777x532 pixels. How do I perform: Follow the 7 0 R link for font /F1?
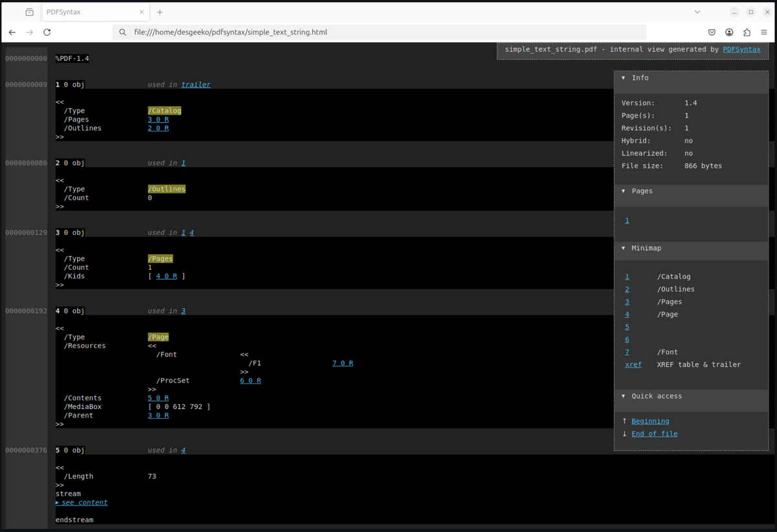click(x=343, y=363)
